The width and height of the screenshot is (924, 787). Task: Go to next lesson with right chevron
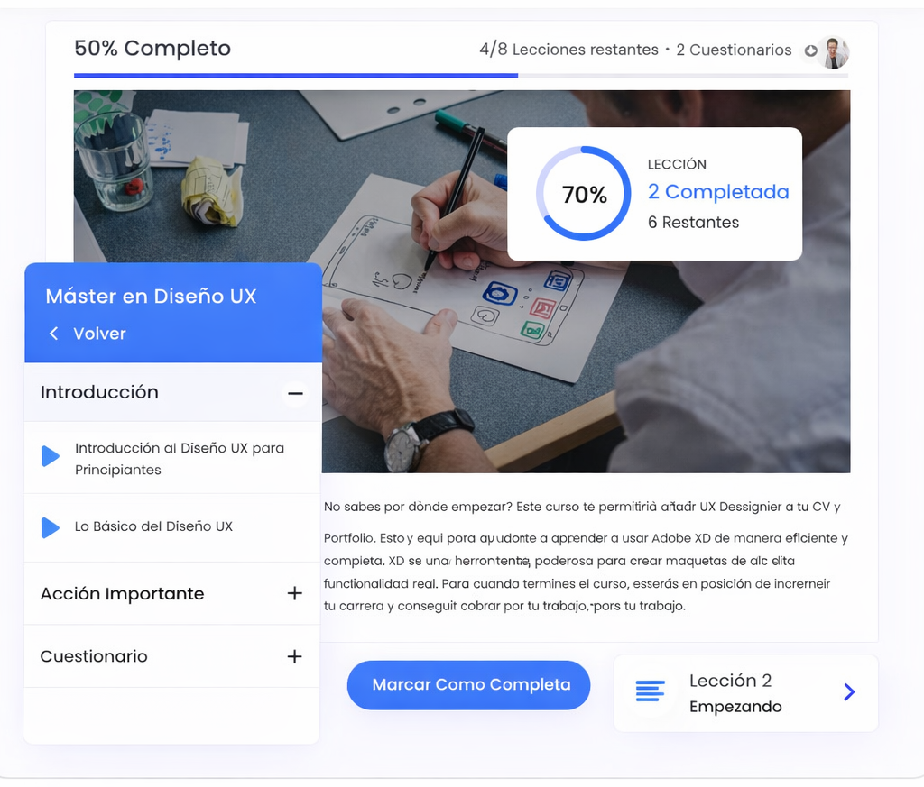(848, 691)
